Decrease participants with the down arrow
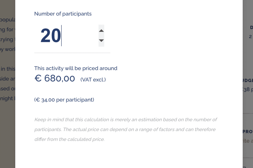Screen dimensions: 253x168 pyautogui.click(x=101, y=41)
